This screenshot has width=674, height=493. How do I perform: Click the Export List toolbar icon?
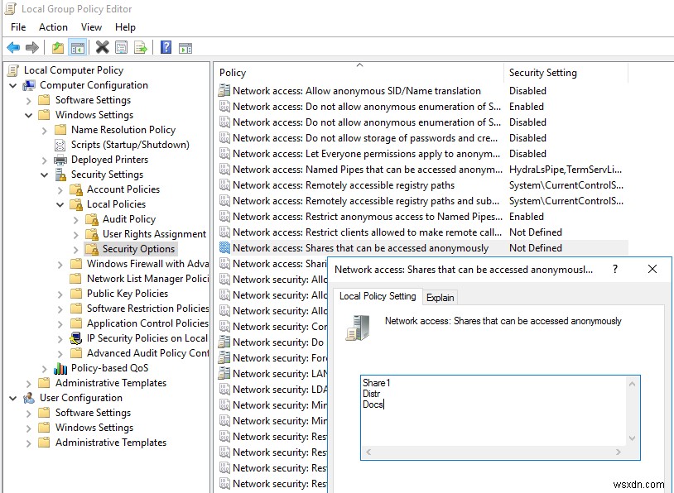point(139,47)
